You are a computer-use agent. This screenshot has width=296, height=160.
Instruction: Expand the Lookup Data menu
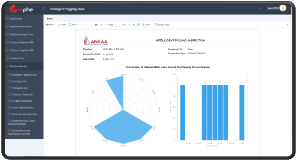[x=24, y=58]
